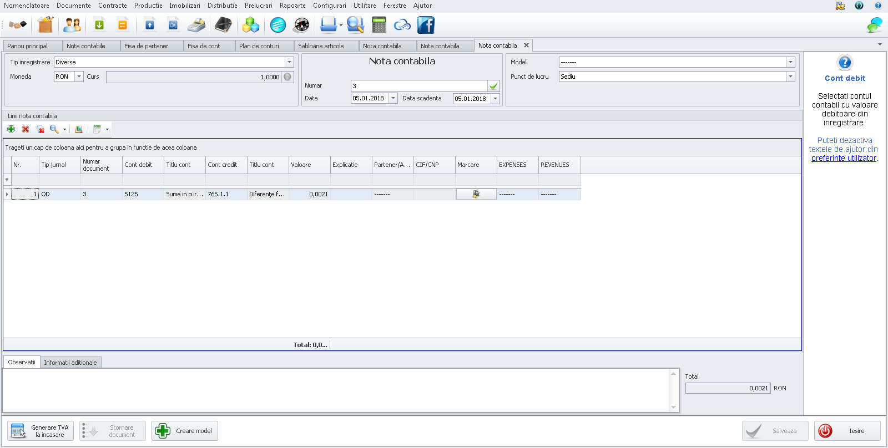Click the colored cubes toolbar icon
Image resolution: width=888 pixels, height=448 pixels.
pyautogui.click(x=251, y=25)
